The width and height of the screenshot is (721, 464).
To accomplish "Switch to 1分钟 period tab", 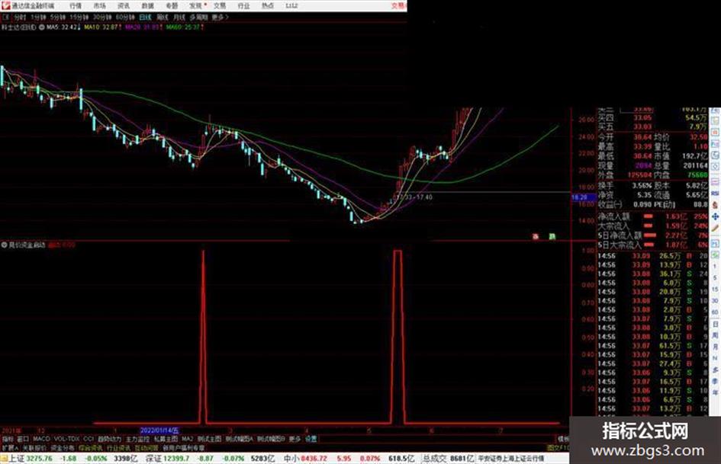I will tap(38, 17).
